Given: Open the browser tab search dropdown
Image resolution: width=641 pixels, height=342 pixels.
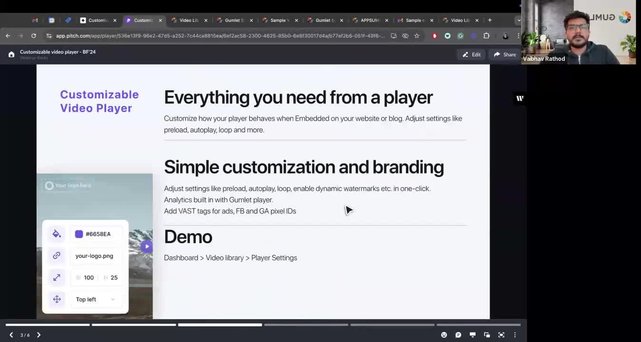Looking at the screenshot, I should pyautogui.click(x=518, y=20).
